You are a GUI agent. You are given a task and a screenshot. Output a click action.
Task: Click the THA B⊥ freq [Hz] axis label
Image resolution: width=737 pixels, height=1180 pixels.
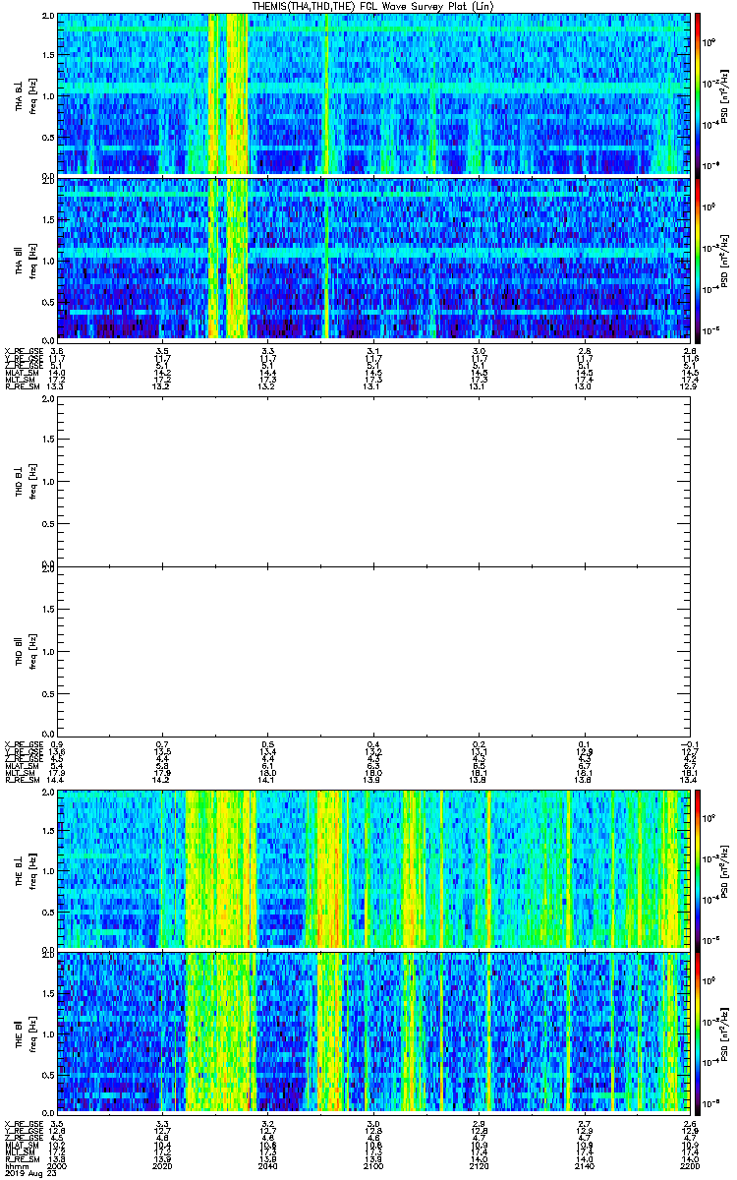(x=33, y=94)
